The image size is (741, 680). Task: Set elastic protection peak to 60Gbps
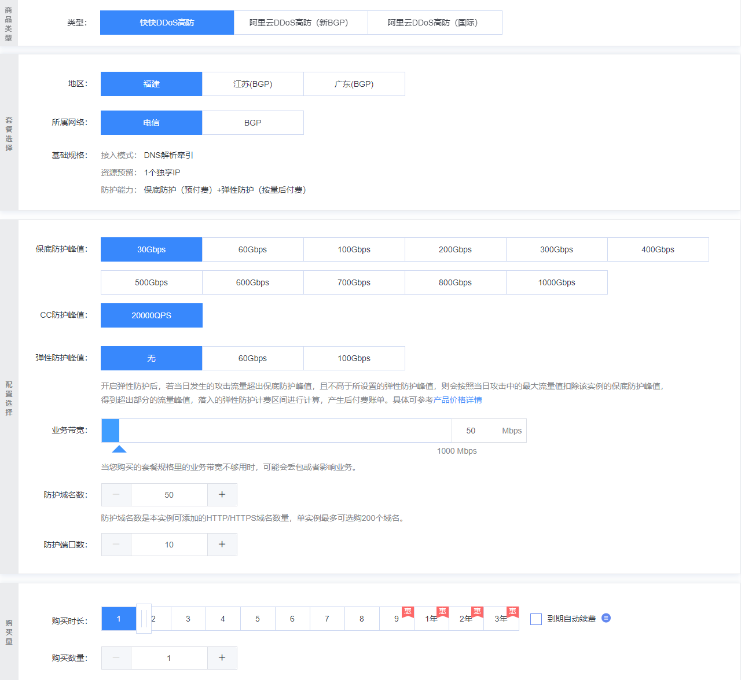(252, 358)
